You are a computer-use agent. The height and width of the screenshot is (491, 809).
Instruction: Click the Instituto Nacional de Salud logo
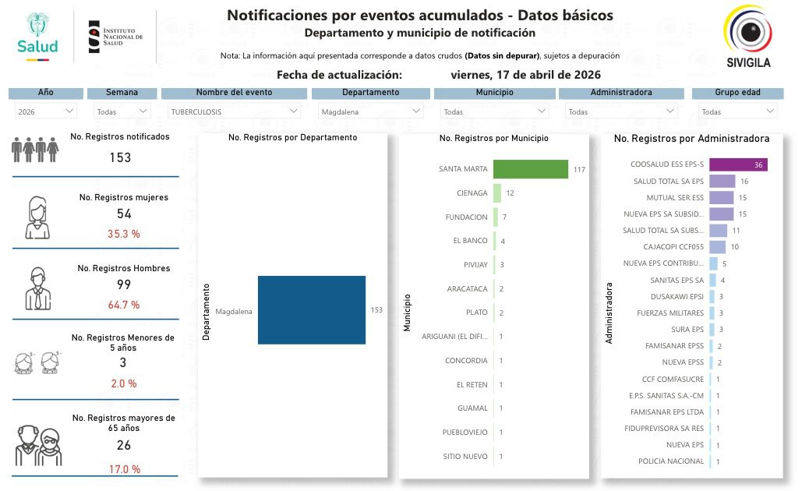115,37
